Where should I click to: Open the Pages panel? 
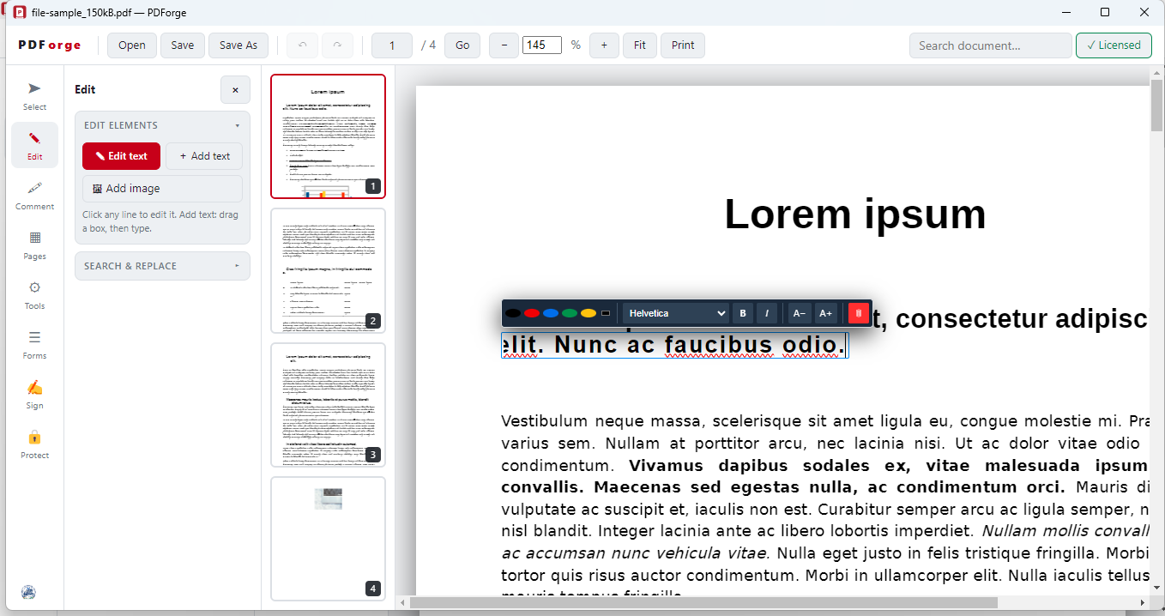pyautogui.click(x=34, y=245)
